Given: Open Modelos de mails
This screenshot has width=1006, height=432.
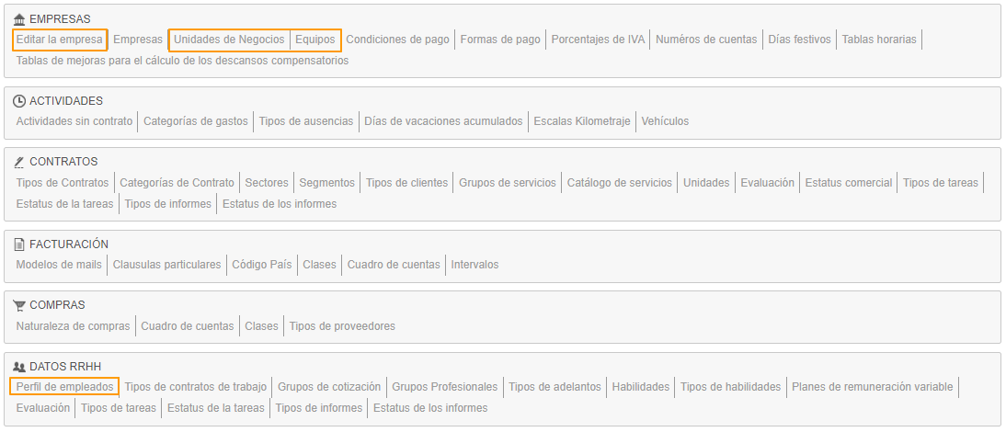Looking at the screenshot, I should point(59,265).
